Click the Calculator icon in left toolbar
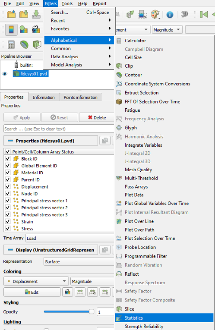This screenshot has height=330, width=215. tap(11, 45)
